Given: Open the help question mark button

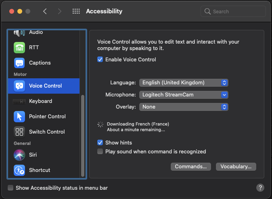Looking at the screenshot, I should [260, 188].
